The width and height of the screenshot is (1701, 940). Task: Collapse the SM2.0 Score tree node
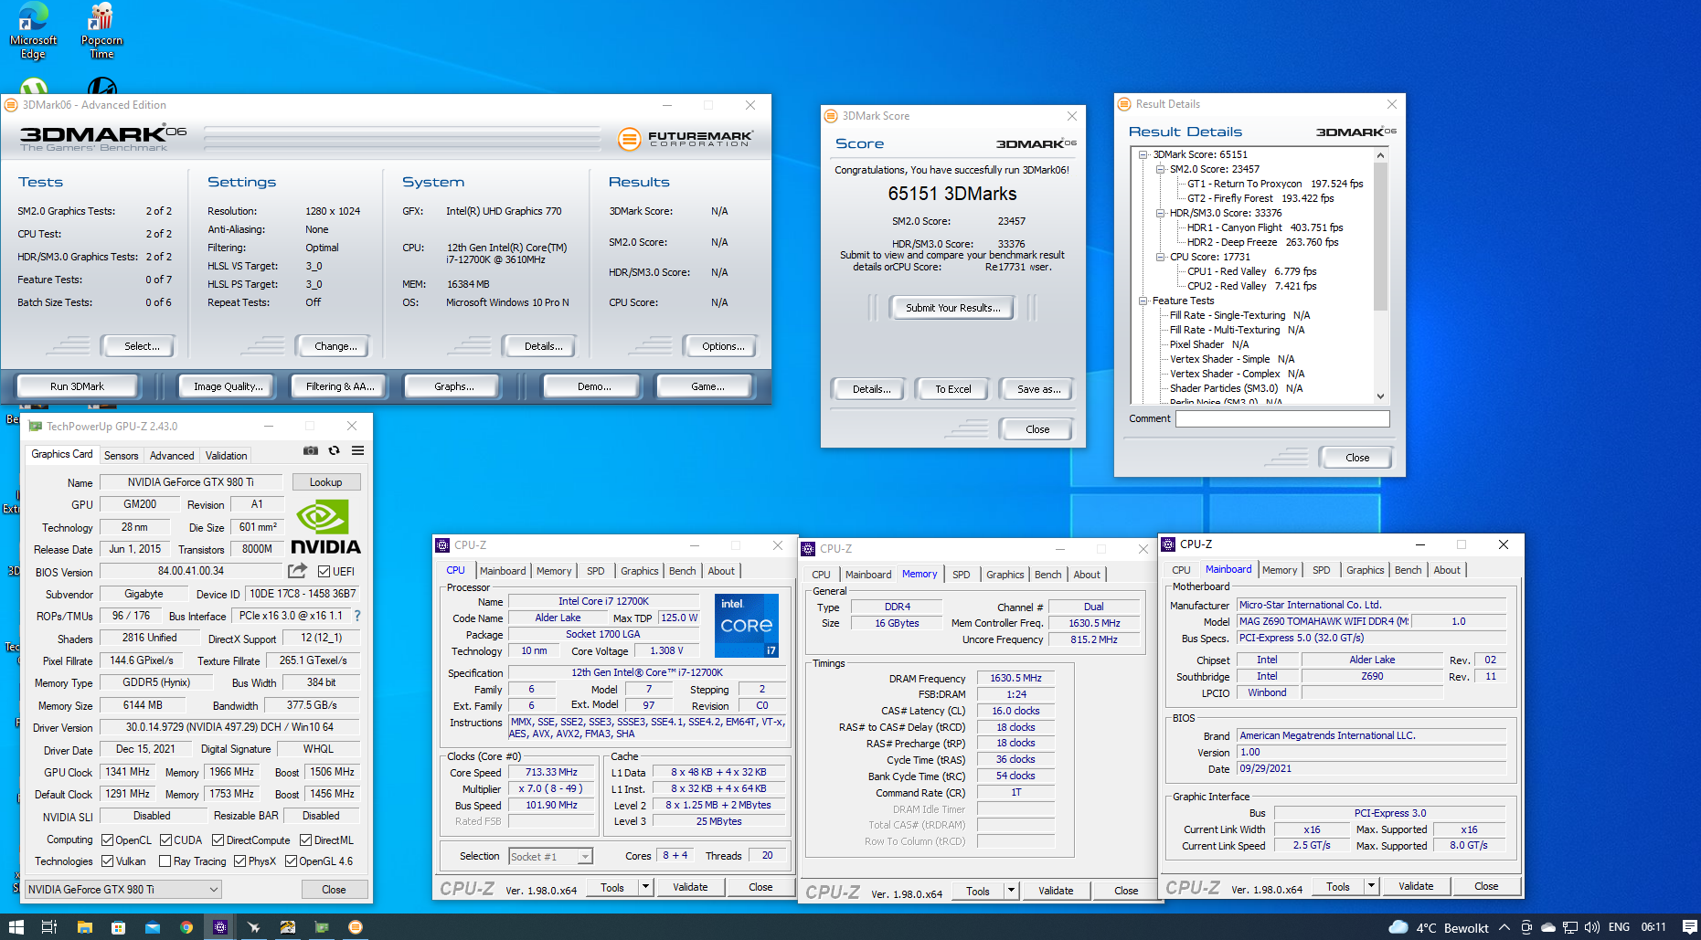pyautogui.click(x=1161, y=170)
